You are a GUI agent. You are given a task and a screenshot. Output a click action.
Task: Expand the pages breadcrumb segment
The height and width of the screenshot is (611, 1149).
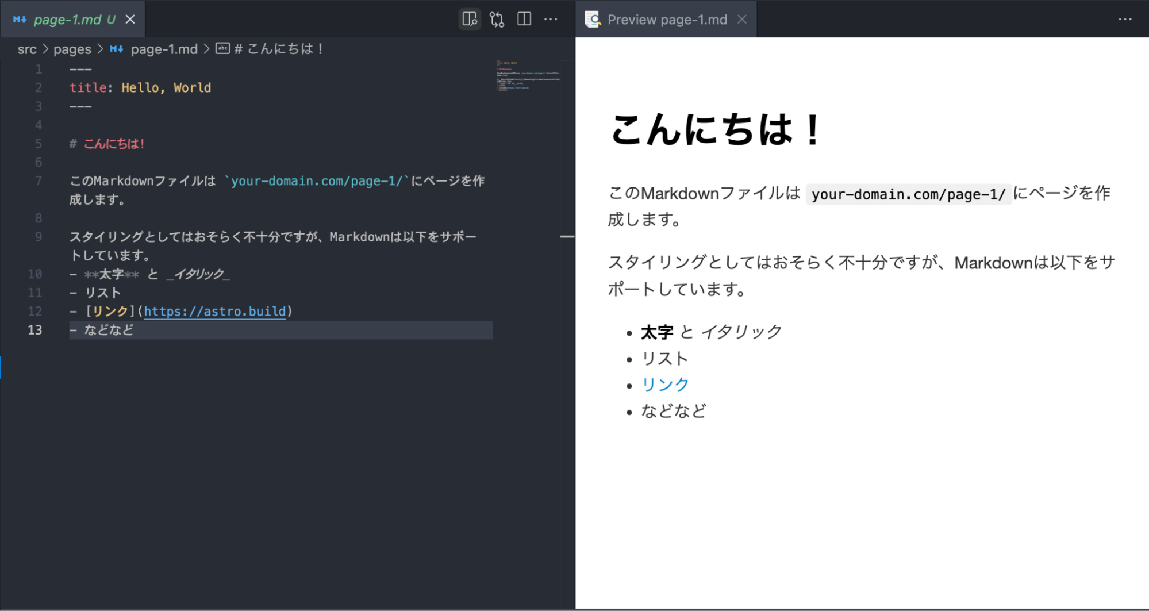click(x=72, y=49)
